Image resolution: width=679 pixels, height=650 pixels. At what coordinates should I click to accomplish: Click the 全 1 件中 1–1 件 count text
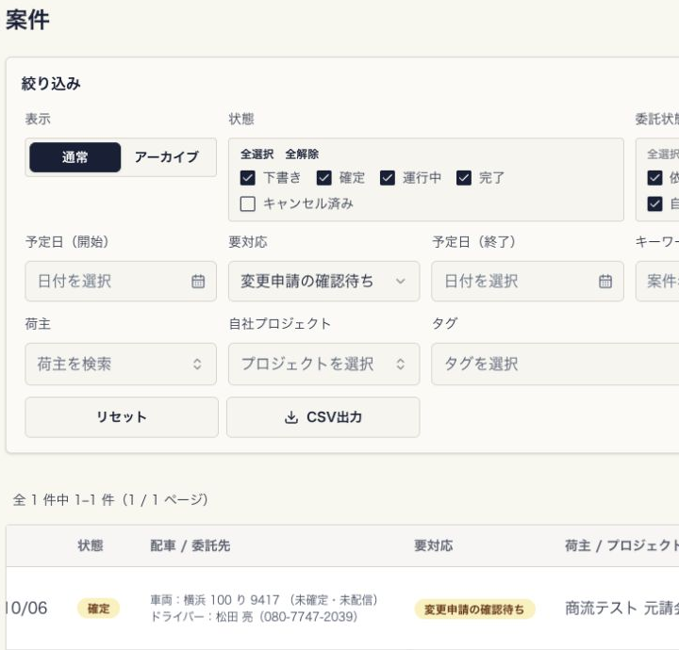[110, 500]
